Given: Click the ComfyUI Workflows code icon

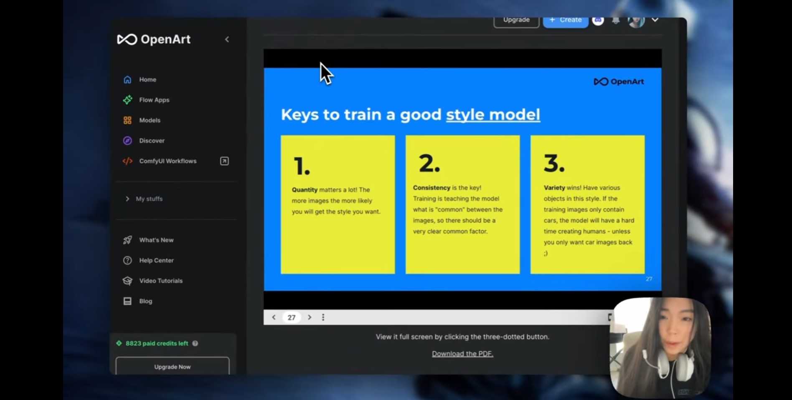Looking at the screenshot, I should click(x=127, y=161).
